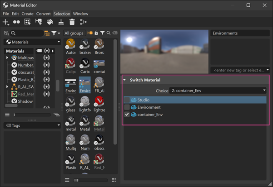Screen dimensions: 273x187
Task: Select the Carb material thumbnail
Action: point(85,66)
